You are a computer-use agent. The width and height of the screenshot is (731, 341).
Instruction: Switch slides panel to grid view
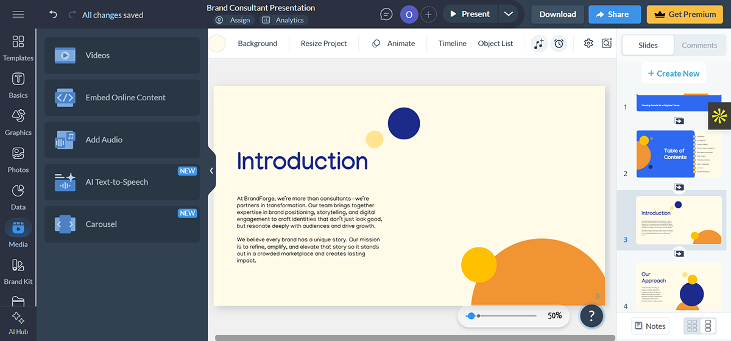pyautogui.click(x=692, y=326)
